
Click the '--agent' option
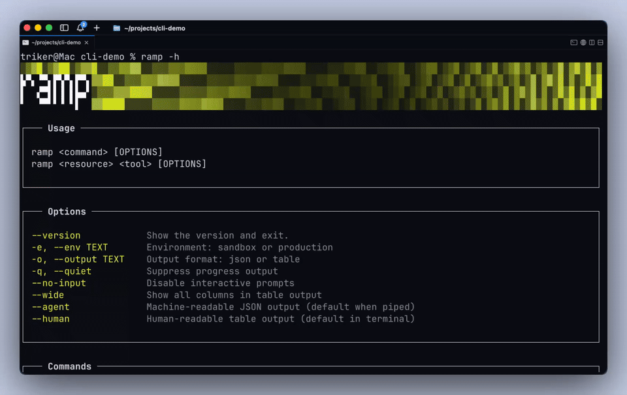point(50,307)
